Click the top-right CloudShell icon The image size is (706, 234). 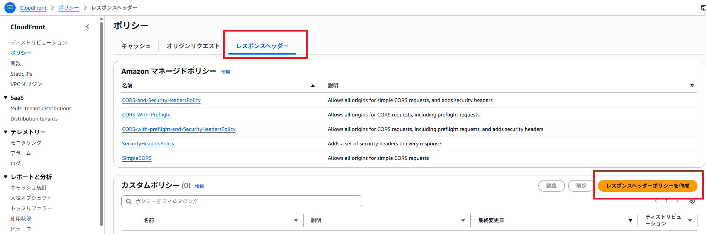point(703,8)
